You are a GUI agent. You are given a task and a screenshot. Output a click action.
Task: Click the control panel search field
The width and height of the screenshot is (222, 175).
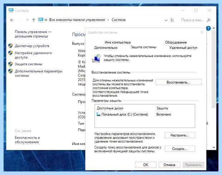pos(192,20)
